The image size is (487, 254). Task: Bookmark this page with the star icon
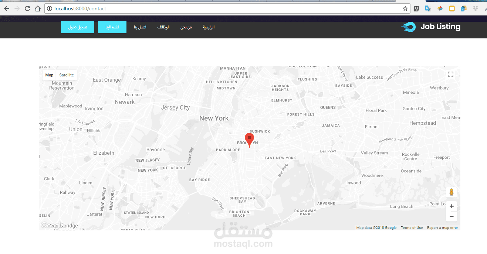click(x=405, y=8)
